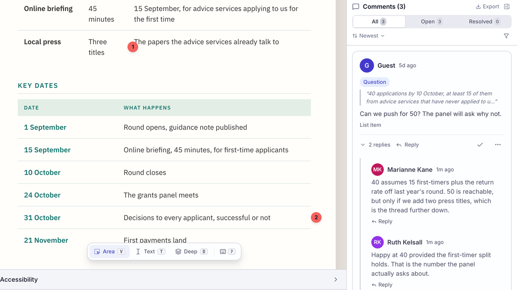517x290 pixels.
Task: Click the "31 October" date cell
Action: 42,217
